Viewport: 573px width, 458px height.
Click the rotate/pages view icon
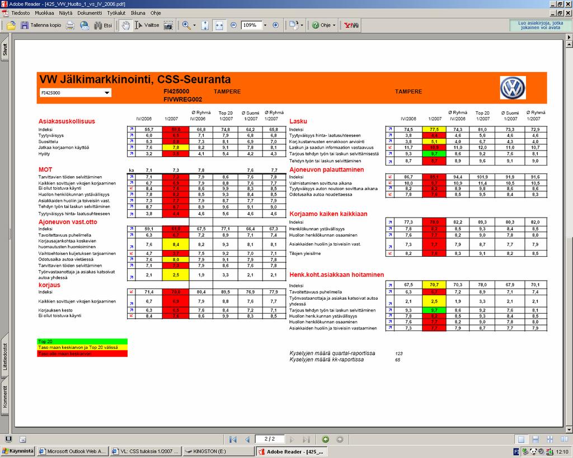coord(294,25)
